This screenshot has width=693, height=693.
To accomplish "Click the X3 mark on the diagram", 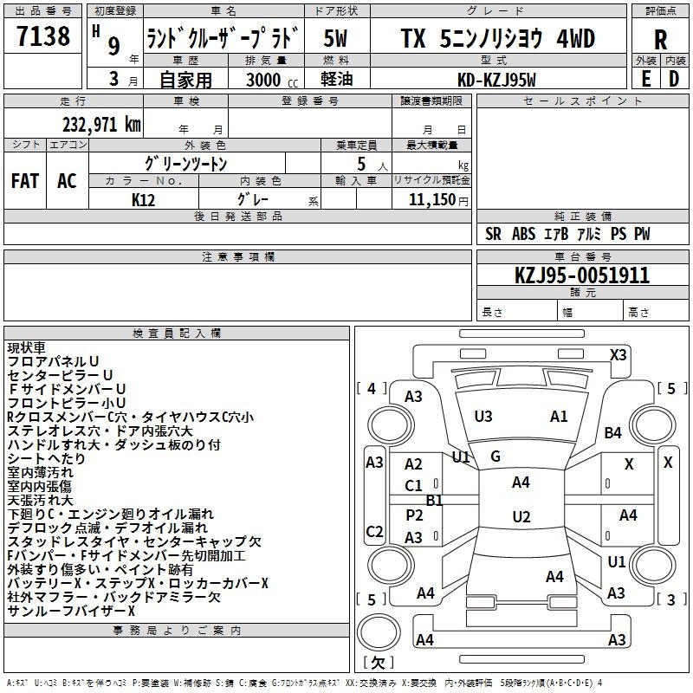I will 619,355.
